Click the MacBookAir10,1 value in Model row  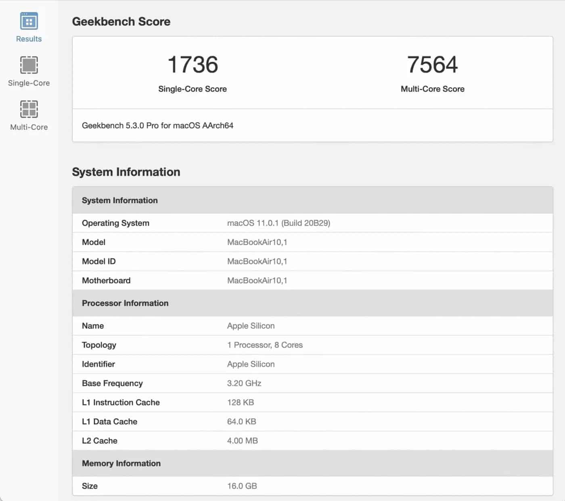[257, 242]
